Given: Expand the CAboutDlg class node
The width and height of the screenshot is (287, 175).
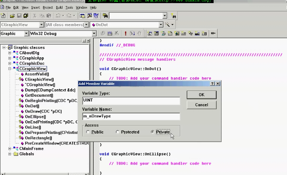Looking at the screenshot, I should tap(10, 53).
